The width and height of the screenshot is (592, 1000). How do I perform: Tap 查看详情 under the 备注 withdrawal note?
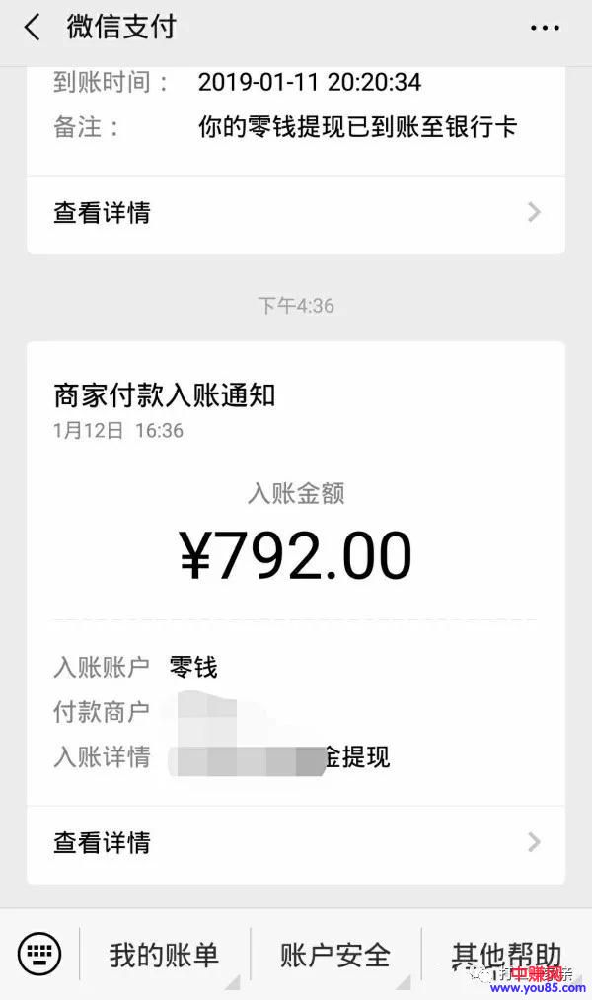click(102, 212)
